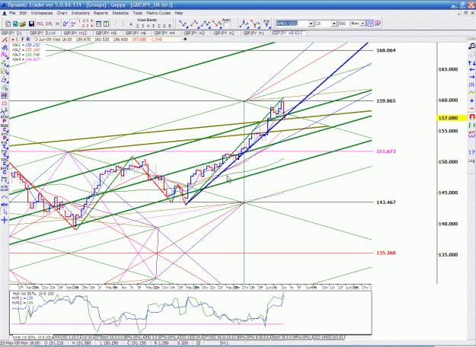
Task: Click the red minus icon on right sidebar
Action: click(x=471, y=108)
